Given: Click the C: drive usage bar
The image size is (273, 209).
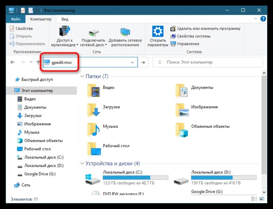Looking at the screenshot, I should (x=135, y=178).
